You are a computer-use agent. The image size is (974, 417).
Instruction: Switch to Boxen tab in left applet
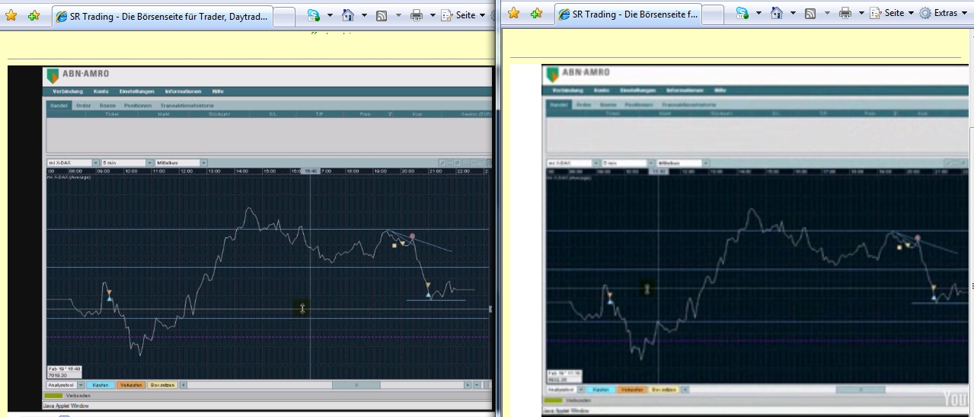(107, 105)
